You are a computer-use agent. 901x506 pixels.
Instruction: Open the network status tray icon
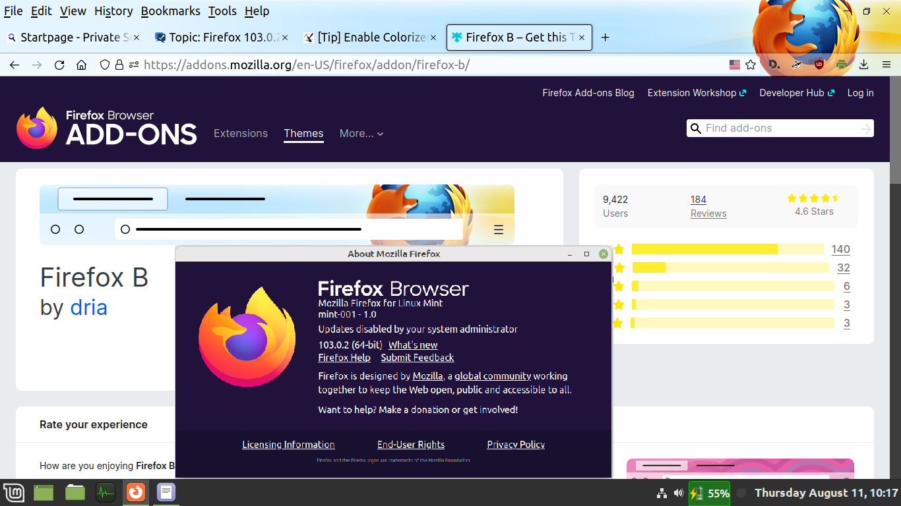662,493
